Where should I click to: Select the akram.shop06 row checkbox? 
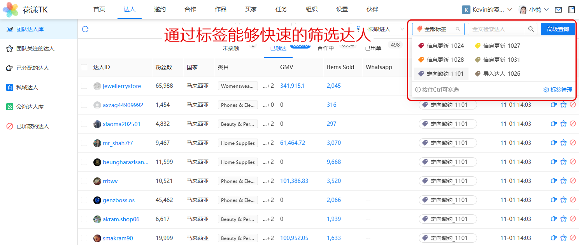coord(84,219)
